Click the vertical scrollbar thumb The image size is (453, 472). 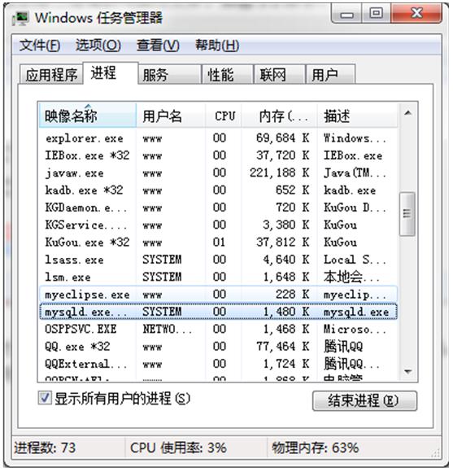click(x=407, y=214)
